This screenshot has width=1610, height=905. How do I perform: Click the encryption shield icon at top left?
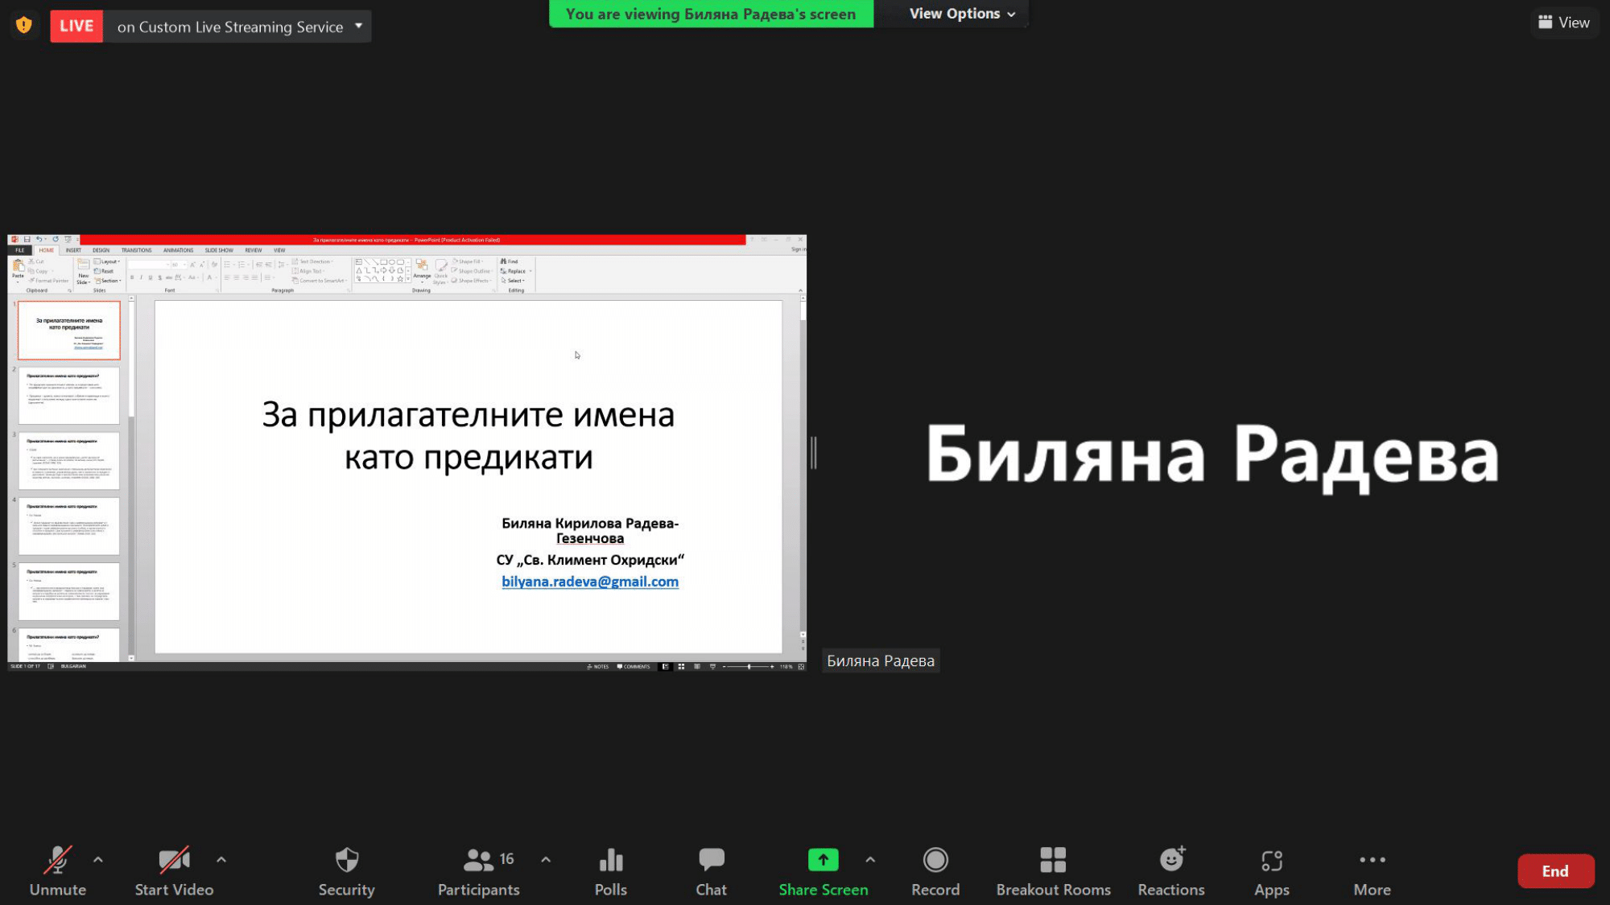24,26
